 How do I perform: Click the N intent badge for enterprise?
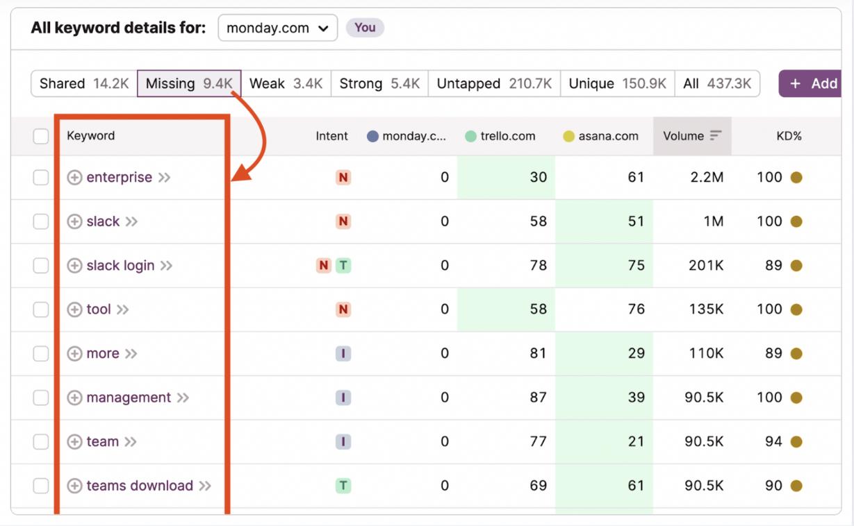click(x=343, y=178)
